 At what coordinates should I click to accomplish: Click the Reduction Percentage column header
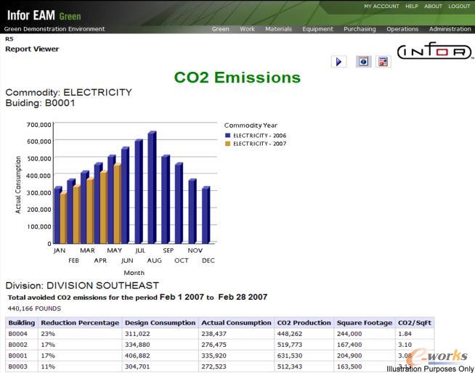[x=80, y=323]
